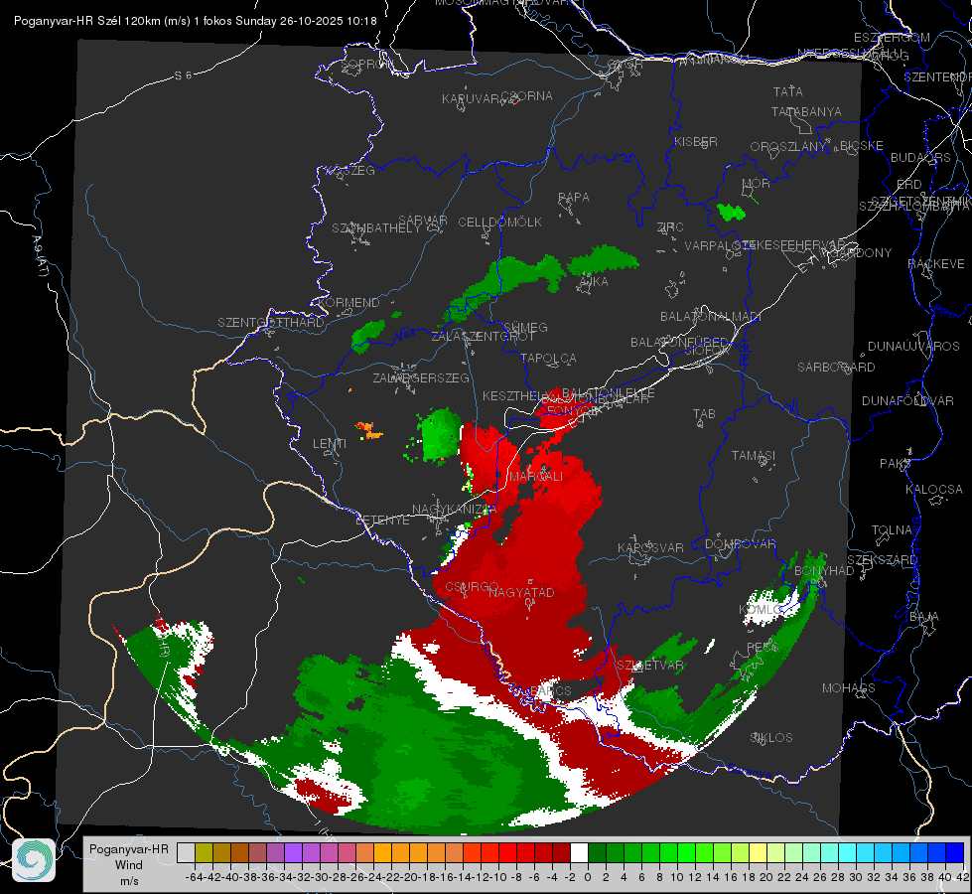
Task: Select the BONYHAD label
Action: tap(824, 571)
